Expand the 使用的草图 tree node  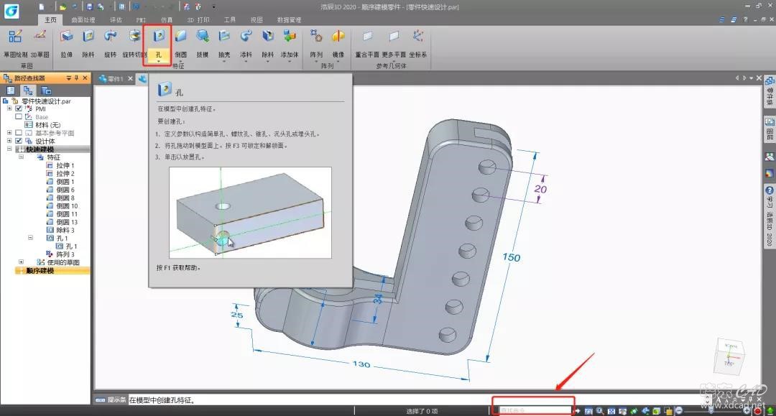pos(21,262)
